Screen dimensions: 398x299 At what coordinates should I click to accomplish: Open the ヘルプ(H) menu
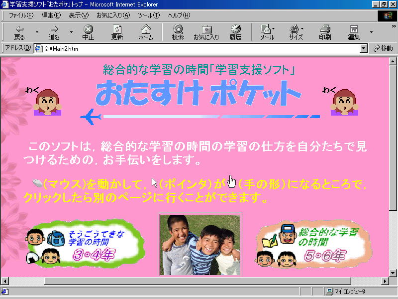179,15
